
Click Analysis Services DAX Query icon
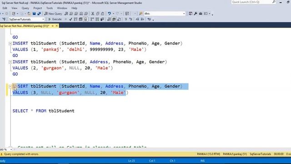(86, 14)
